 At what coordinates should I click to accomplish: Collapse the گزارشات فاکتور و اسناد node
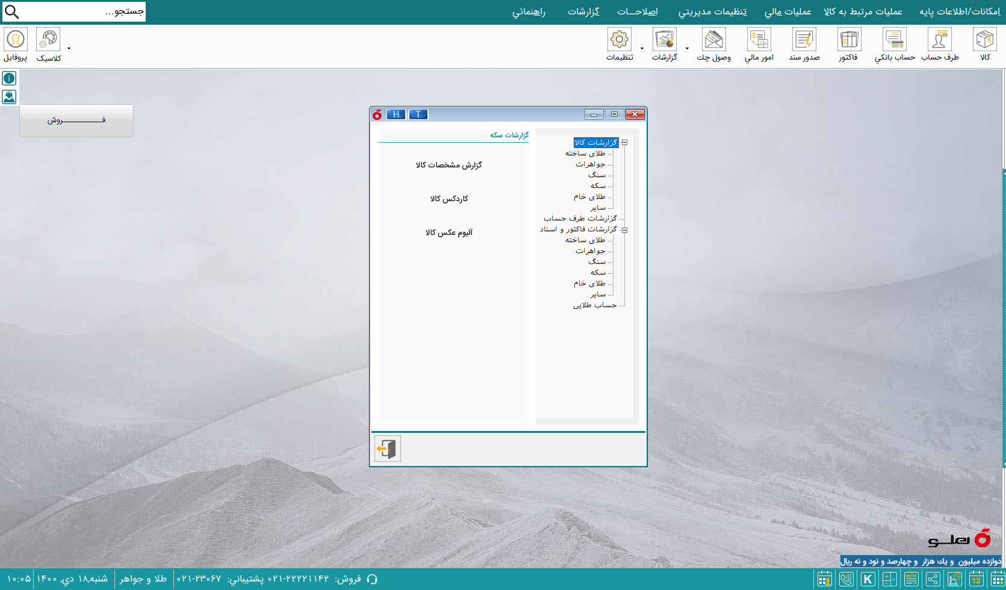[625, 230]
